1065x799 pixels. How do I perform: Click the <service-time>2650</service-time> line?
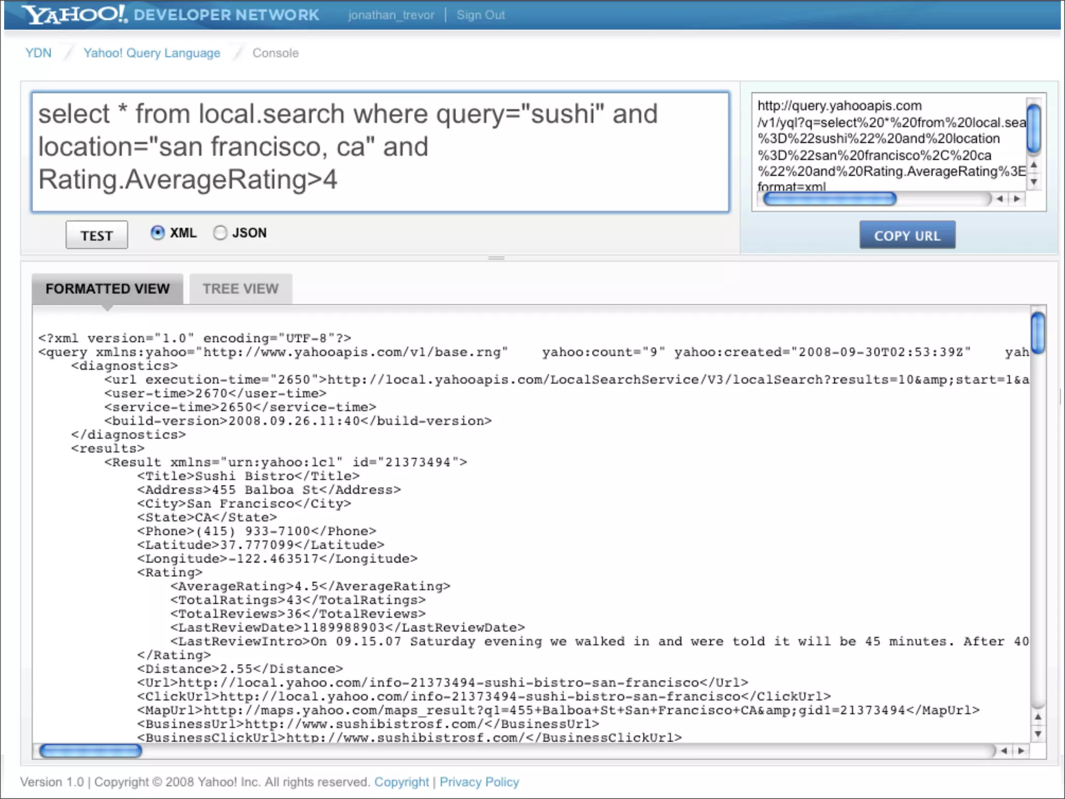point(240,407)
